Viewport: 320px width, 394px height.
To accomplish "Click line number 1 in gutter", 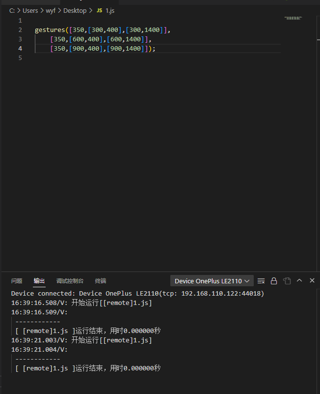I will click(x=20, y=21).
